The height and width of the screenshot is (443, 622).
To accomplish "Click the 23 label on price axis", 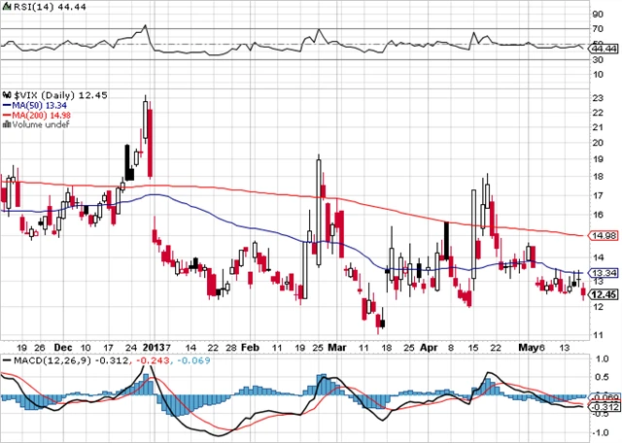I will pos(598,98).
